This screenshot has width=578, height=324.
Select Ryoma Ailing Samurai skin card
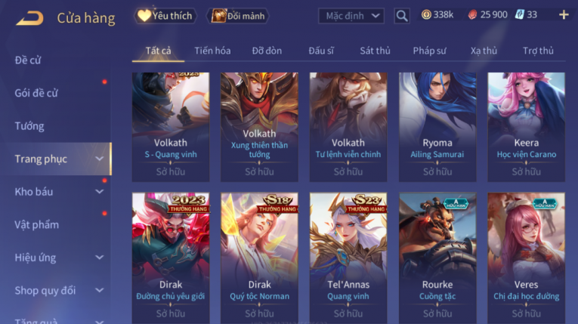click(x=437, y=127)
